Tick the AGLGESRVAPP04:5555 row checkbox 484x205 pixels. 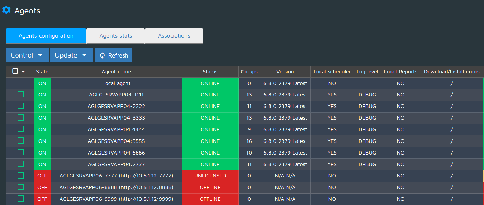coord(21,141)
